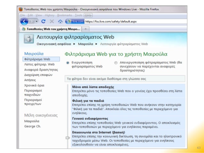Select family member George Ch.

tap(32, 126)
